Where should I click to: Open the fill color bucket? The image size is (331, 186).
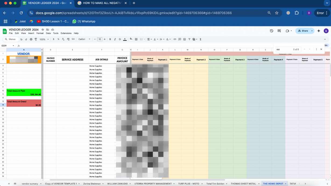tap(131, 39)
